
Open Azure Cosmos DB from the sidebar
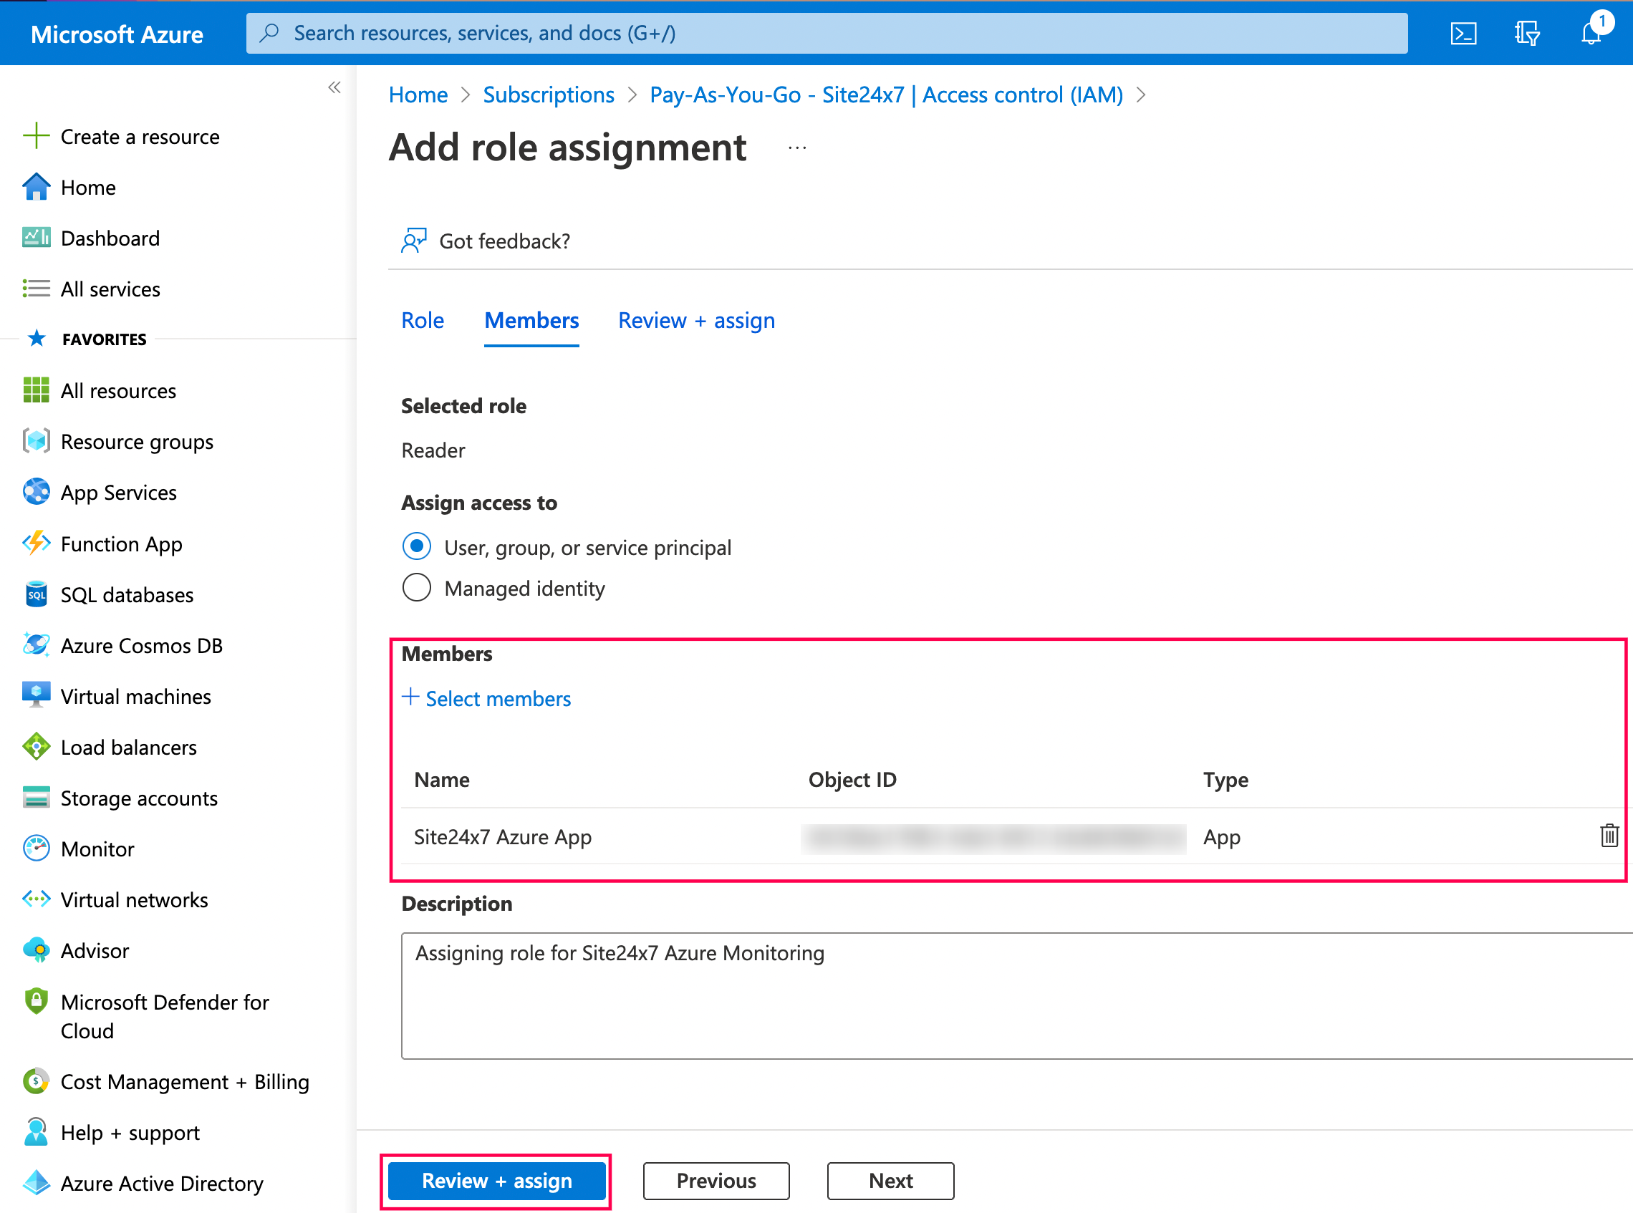(x=142, y=645)
